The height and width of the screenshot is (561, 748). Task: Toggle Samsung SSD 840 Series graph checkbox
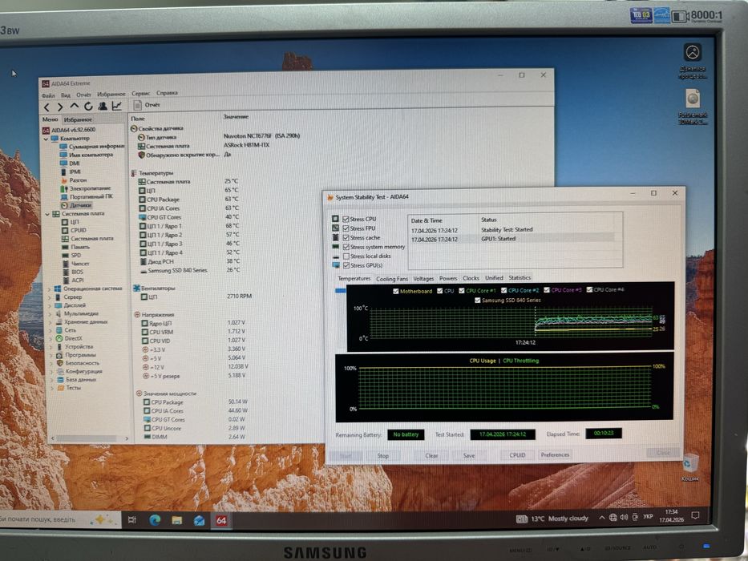tap(478, 301)
